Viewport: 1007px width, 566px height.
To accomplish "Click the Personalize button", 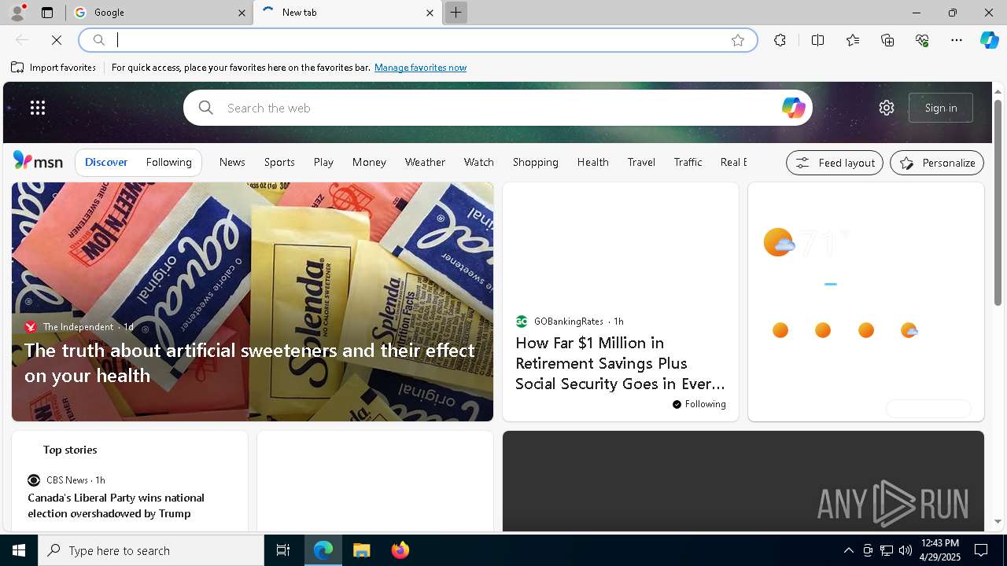I will [937, 163].
